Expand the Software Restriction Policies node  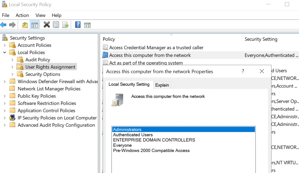pos(5,103)
